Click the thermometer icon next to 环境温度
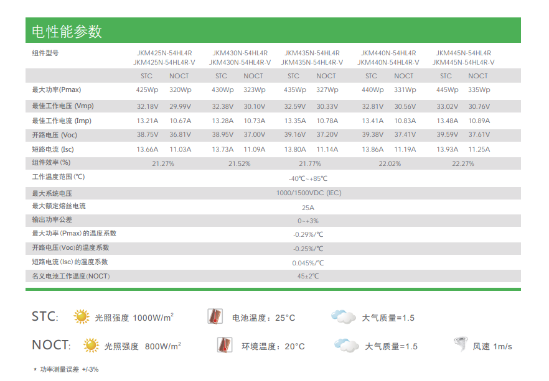 [x=223, y=344]
